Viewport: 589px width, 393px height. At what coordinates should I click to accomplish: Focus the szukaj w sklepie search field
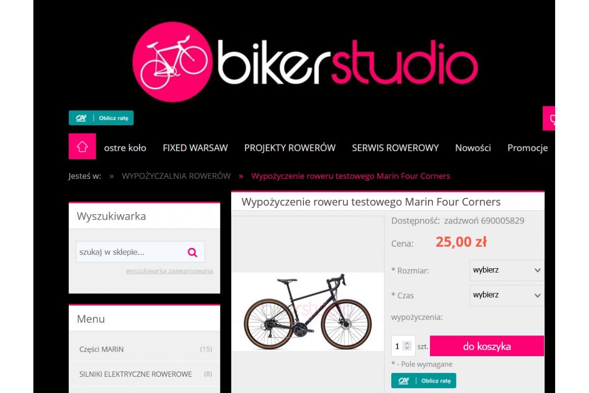130,252
